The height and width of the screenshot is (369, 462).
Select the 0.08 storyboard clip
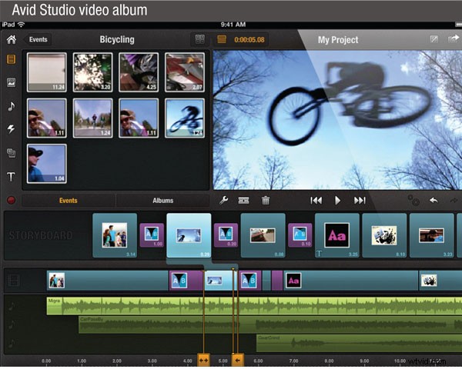263,235
